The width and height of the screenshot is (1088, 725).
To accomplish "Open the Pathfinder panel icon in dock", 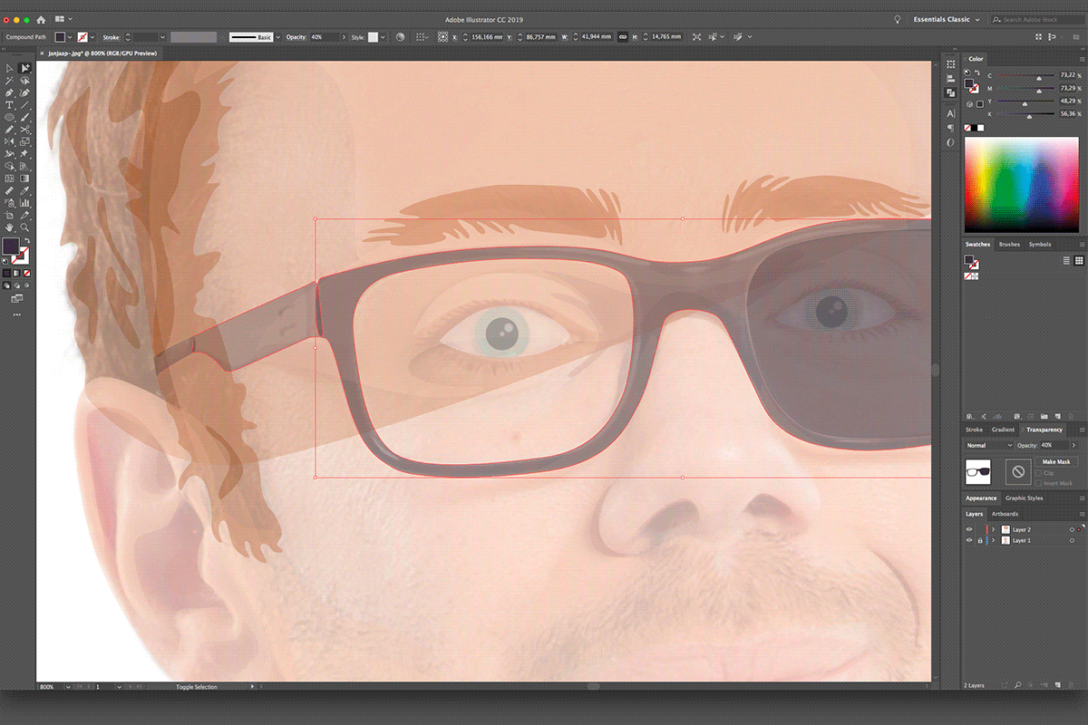I will click(951, 92).
